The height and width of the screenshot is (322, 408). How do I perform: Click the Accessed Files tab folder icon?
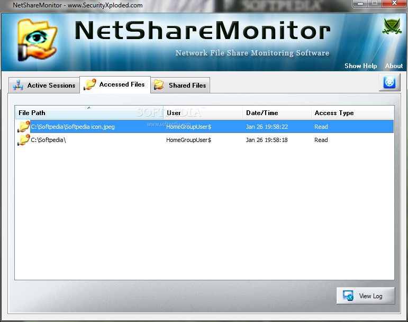tap(90, 84)
